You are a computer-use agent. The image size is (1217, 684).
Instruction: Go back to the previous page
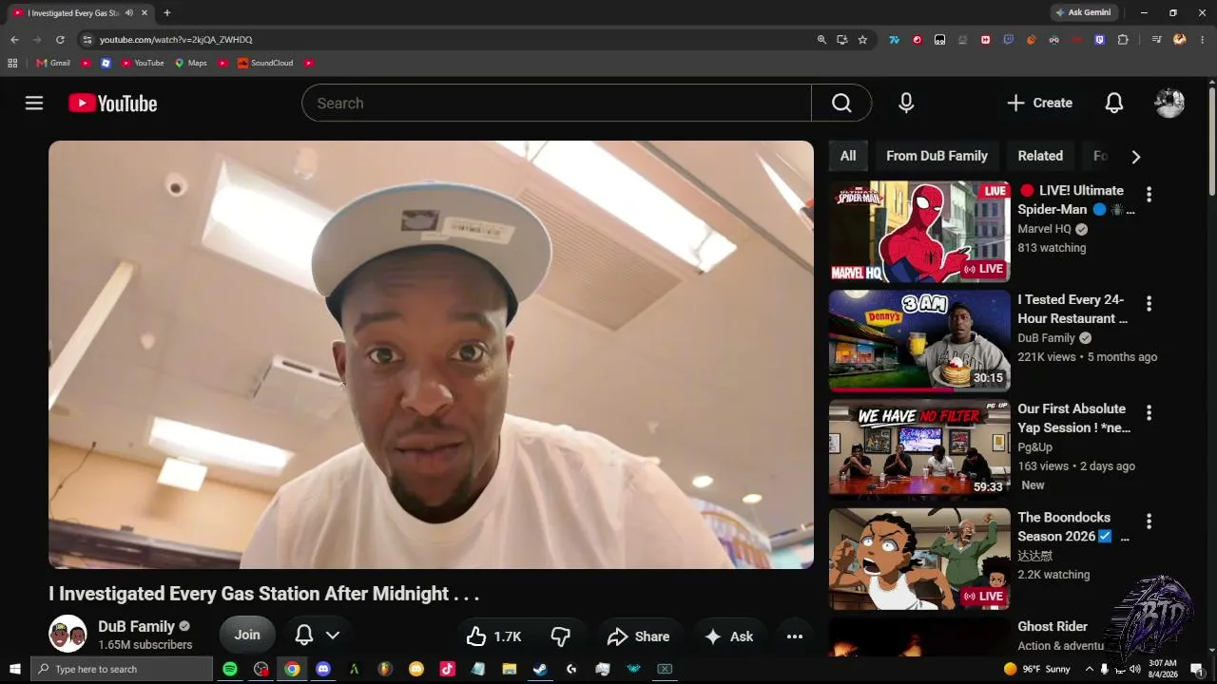coord(14,40)
